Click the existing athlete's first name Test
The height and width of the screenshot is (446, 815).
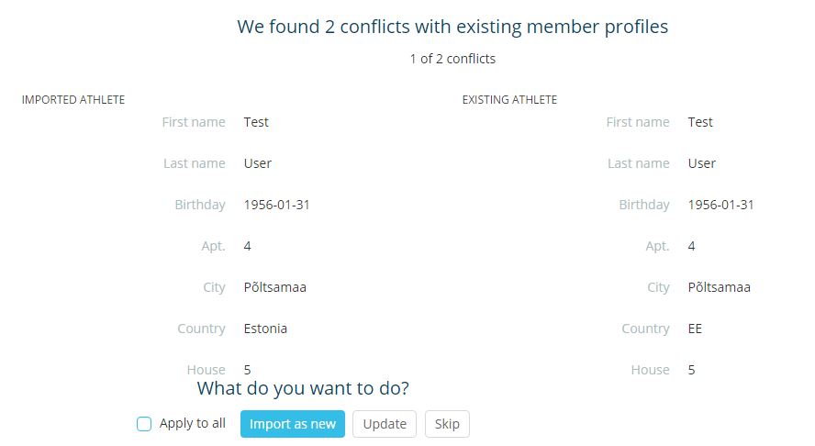tap(700, 122)
